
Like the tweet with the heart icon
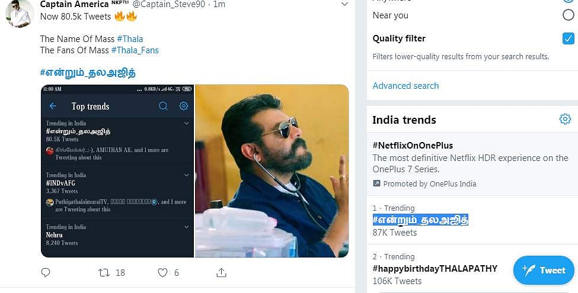coord(162,273)
